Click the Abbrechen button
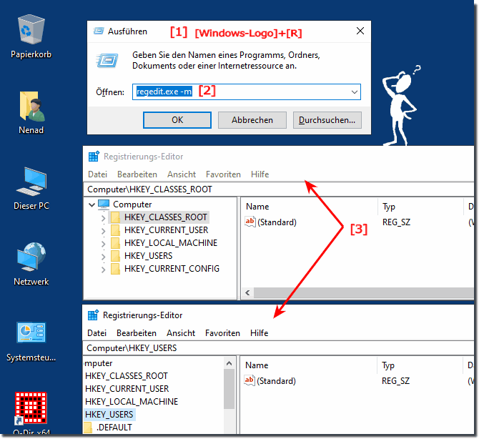The width and height of the screenshot is (479, 439). coord(252,119)
